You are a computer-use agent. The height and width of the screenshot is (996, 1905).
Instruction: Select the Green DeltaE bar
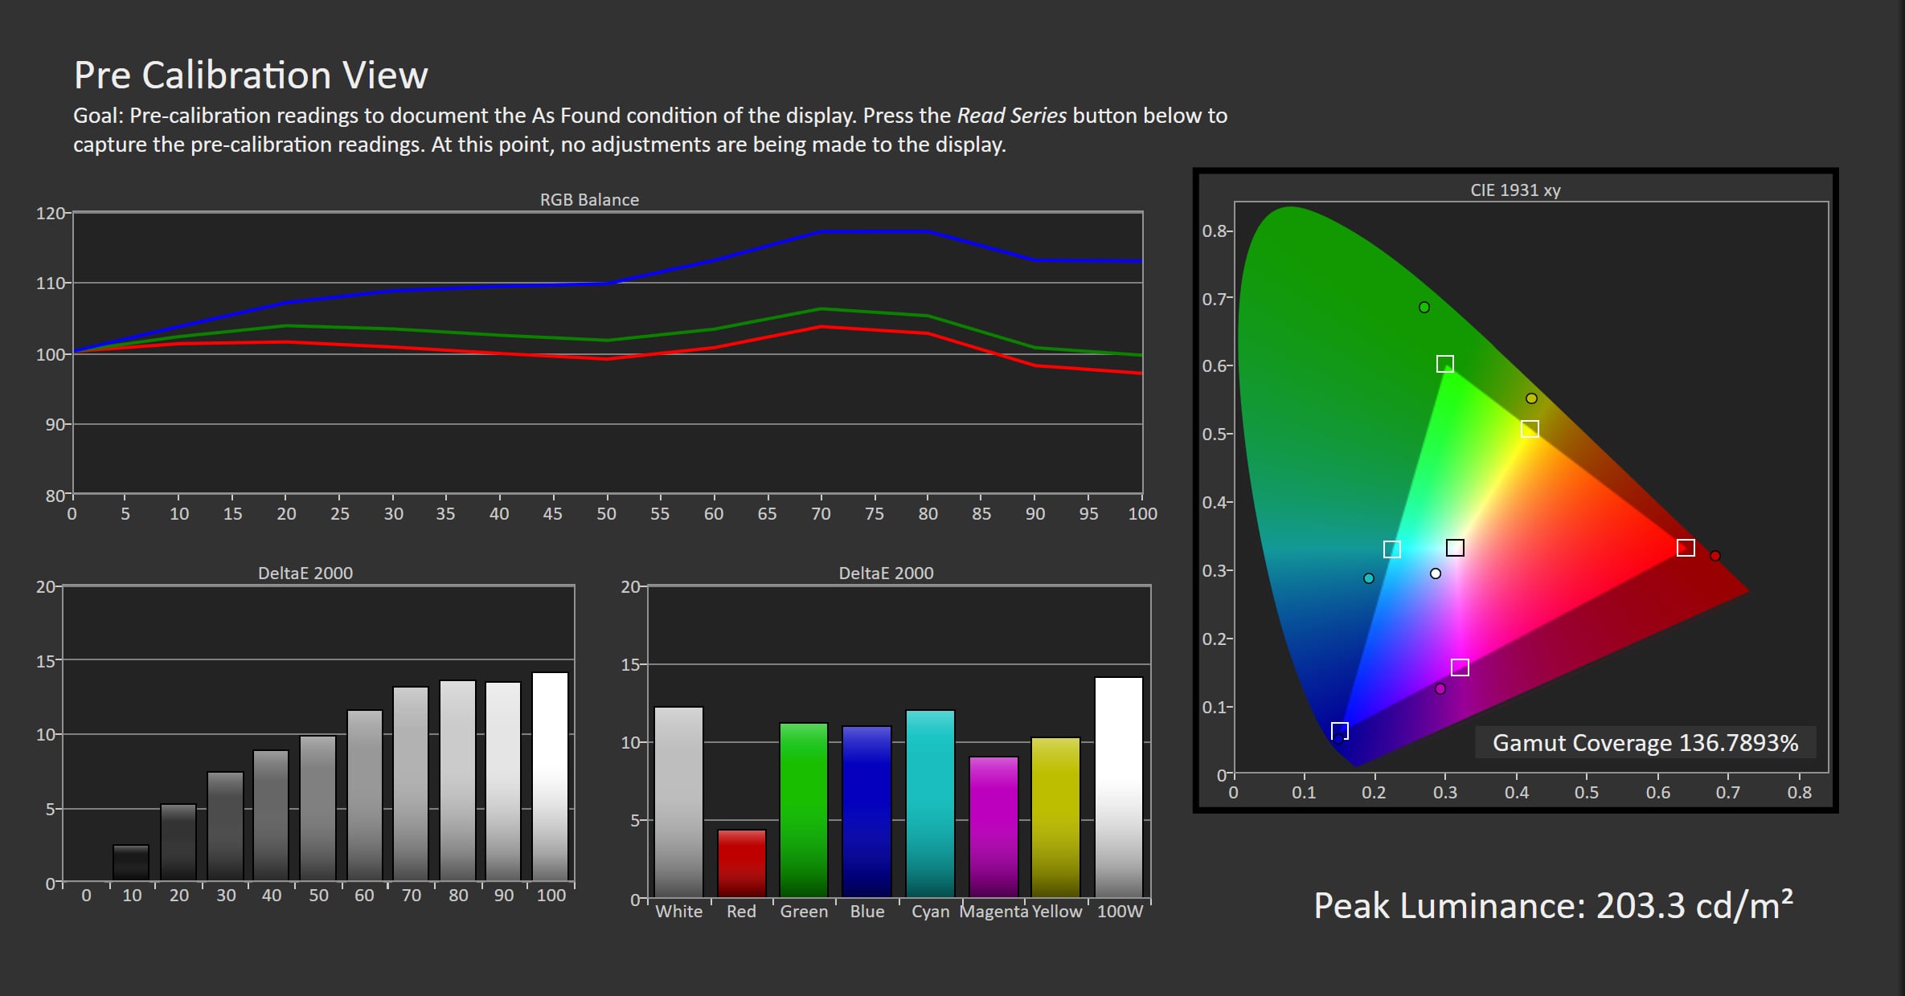[804, 810]
